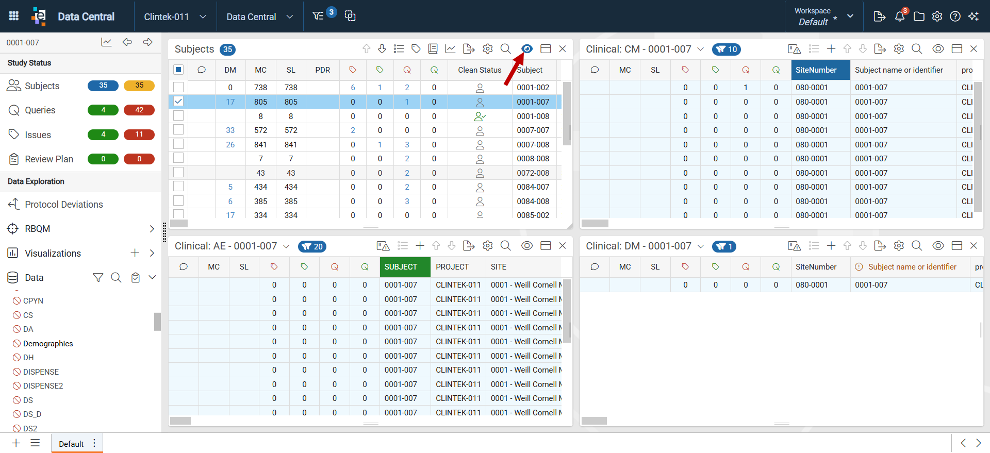
Task: Check the row for subject 0007-008
Action: (178, 144)
